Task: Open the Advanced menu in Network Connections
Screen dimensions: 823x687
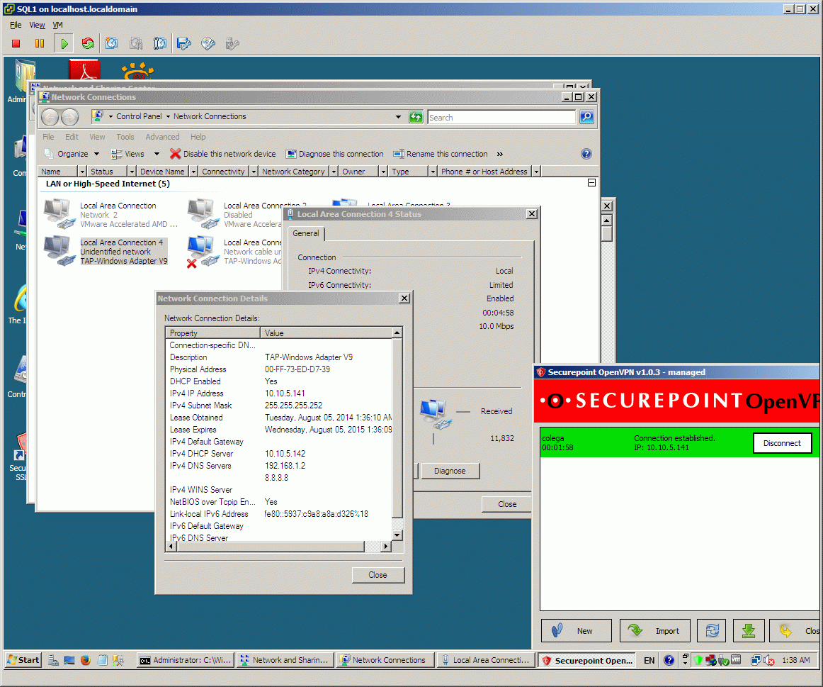Action: click(x=162, y=137)
